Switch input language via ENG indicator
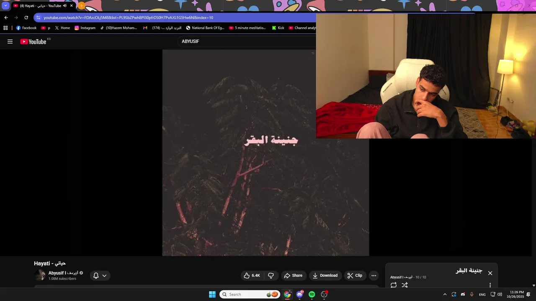536x301 pixels. pyautogui.click(x=482, y=294)
